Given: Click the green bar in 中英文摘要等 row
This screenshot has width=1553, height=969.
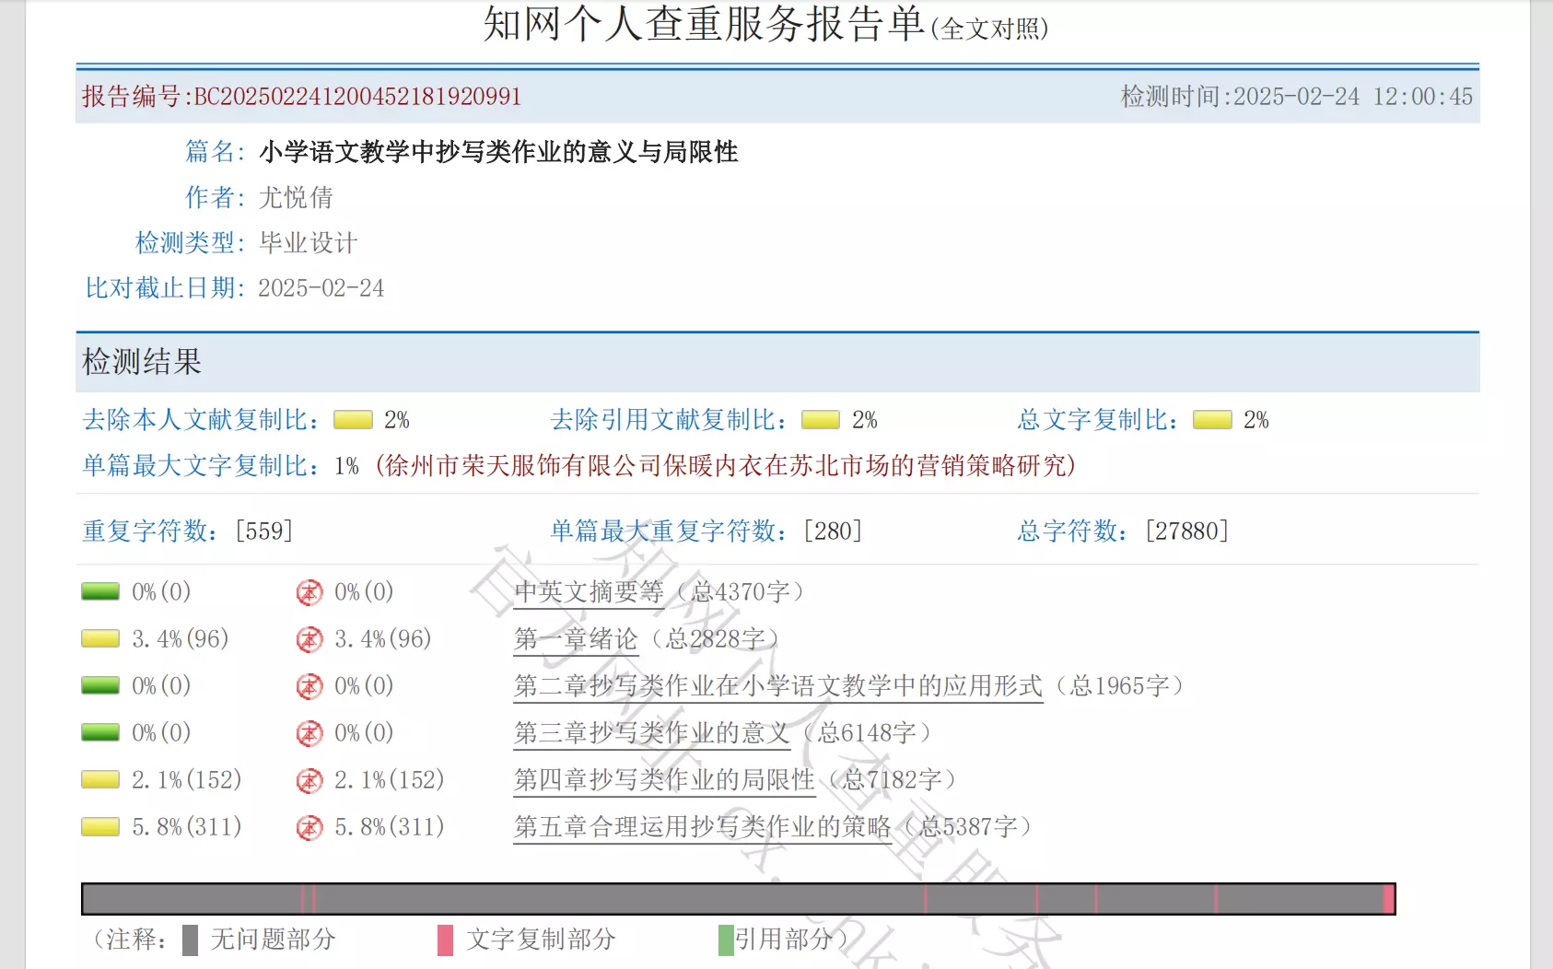Looking at the screenshot, I should coord(100,591).
